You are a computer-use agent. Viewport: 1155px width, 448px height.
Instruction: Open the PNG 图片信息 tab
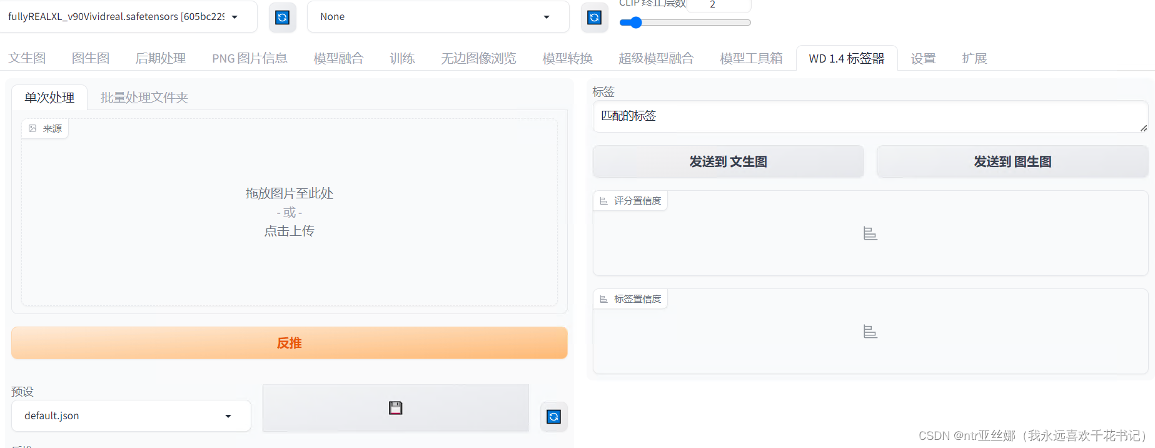[250, 58]
